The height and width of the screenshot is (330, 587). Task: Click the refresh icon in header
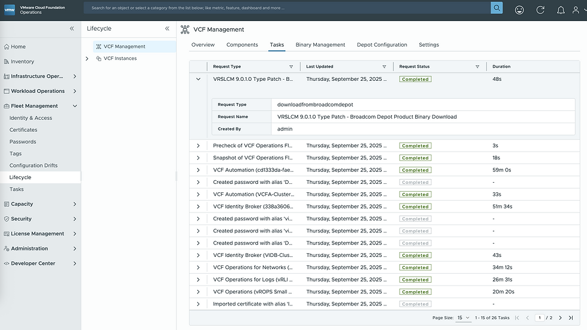click(540, 10)
